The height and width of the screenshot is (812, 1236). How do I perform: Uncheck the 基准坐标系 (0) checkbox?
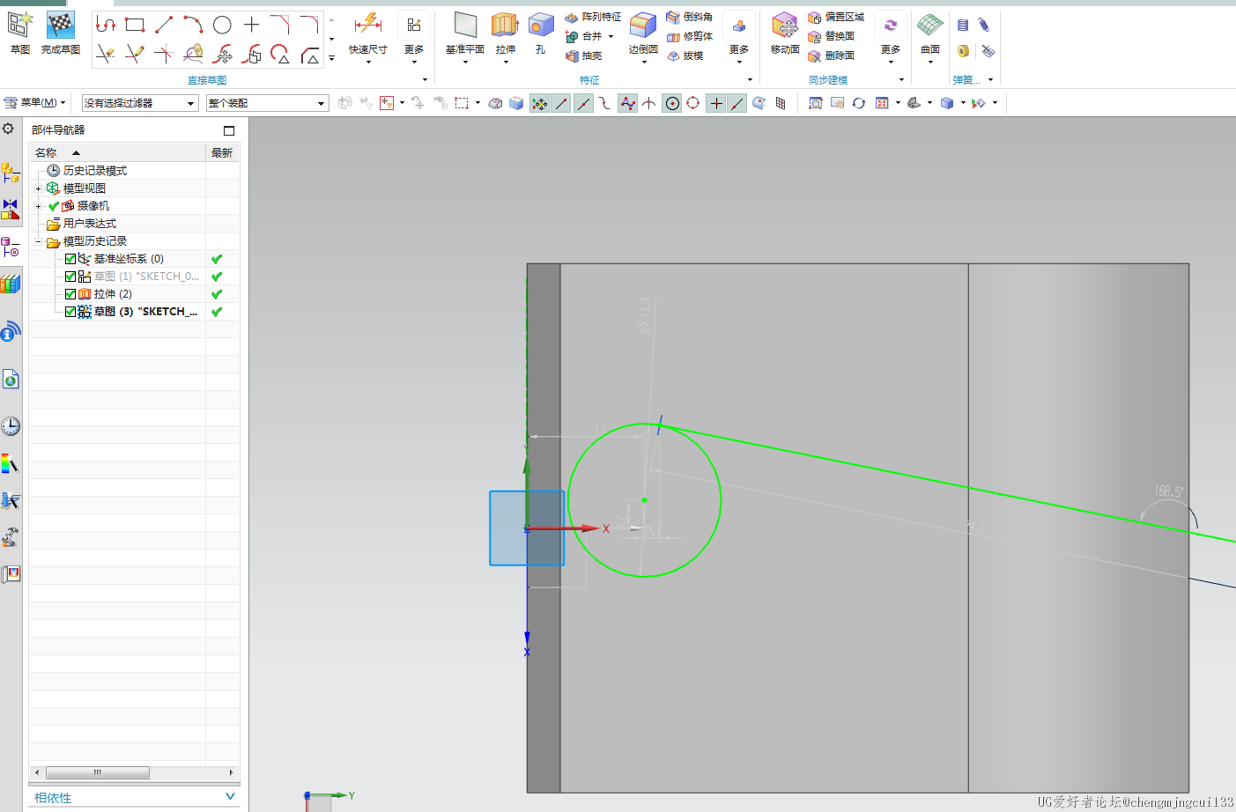pos(70,259)
